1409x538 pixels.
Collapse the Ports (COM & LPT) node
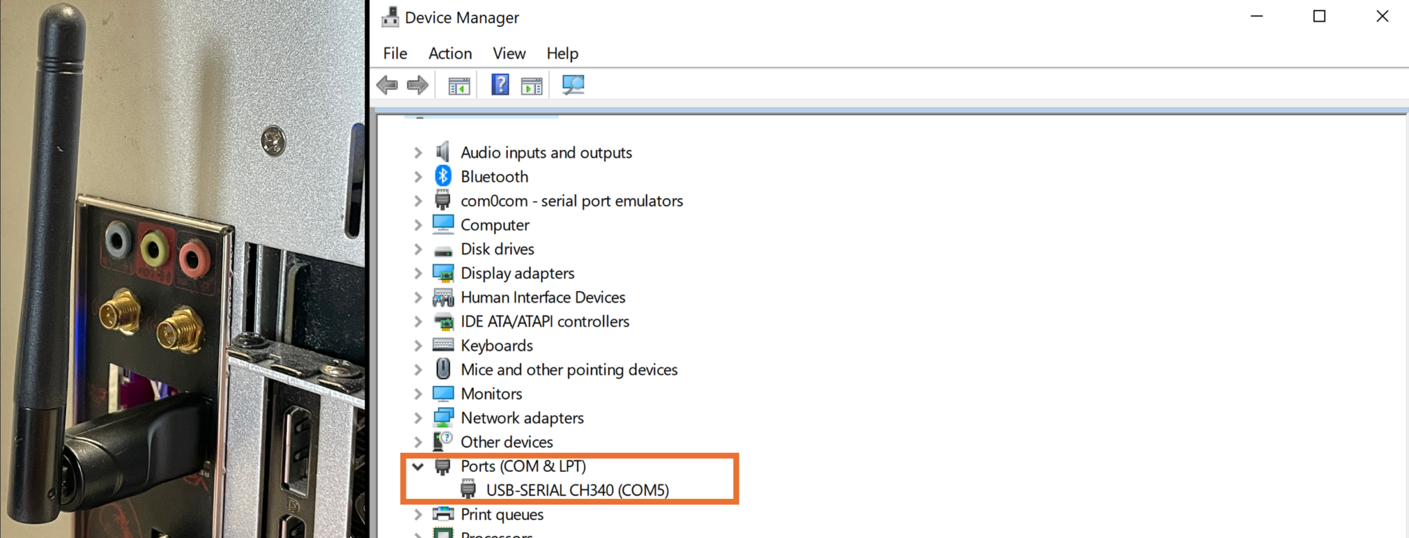(x=418, y=466)
